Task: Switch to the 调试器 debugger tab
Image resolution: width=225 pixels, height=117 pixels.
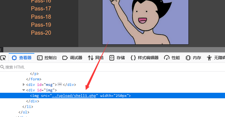Action: pyautogui.click(x=72, y=58)
